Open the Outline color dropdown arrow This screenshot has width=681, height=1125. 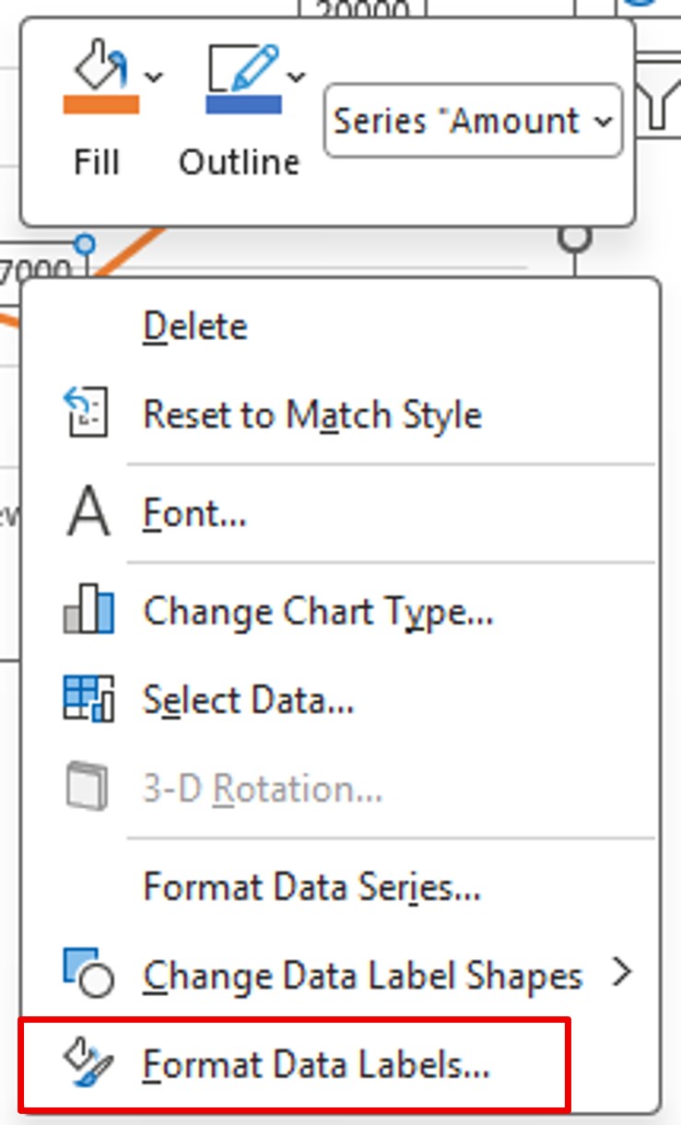click(x=297, y=76)
